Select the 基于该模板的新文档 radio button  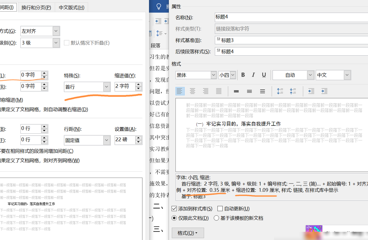(x=216, y=218)
